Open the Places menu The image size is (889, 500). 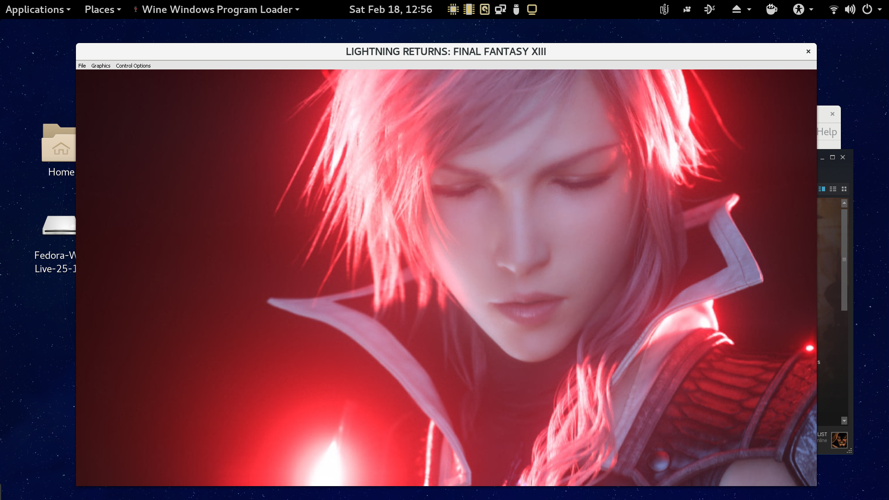point(103,9)
